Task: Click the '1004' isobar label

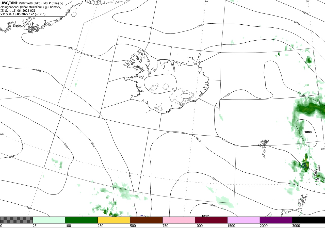Action: (x=11, y=157)
